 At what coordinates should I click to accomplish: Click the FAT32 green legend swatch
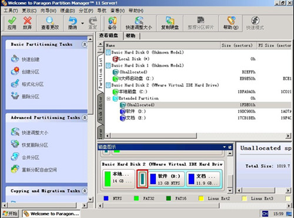pyautogui.click(x=136, y=199)
